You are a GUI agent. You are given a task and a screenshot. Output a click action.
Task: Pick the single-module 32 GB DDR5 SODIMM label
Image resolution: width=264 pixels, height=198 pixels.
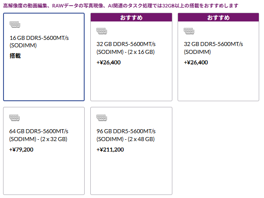[213, 48]
